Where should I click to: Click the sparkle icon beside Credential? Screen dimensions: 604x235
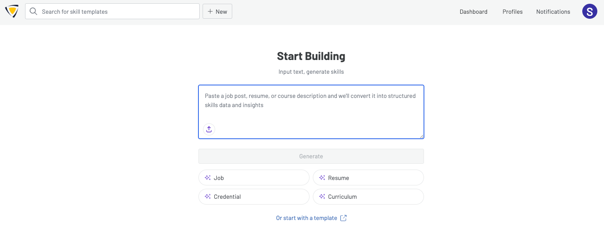[x=208, y=197]
